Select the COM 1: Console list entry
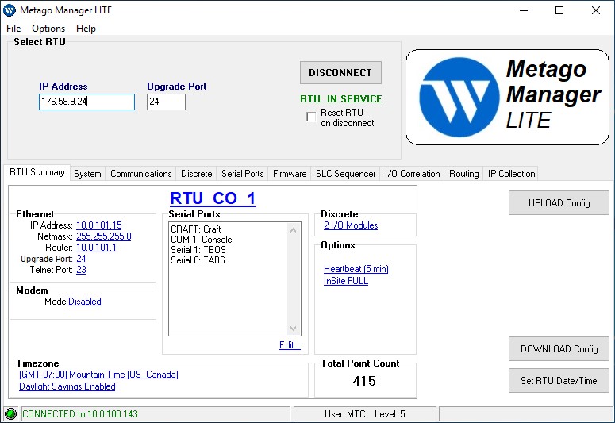 click(x=202, y=240)
